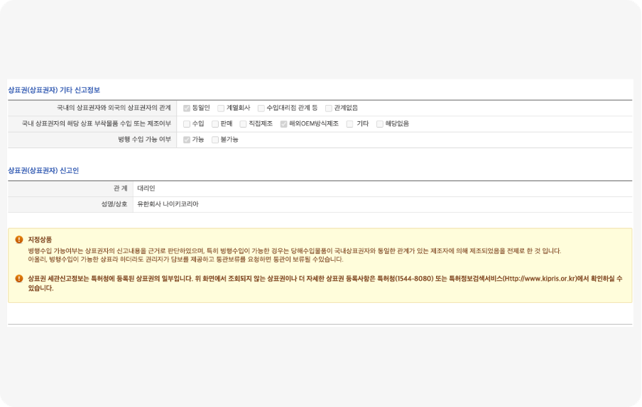Check the 불가능 checkbox

[215, 140]
